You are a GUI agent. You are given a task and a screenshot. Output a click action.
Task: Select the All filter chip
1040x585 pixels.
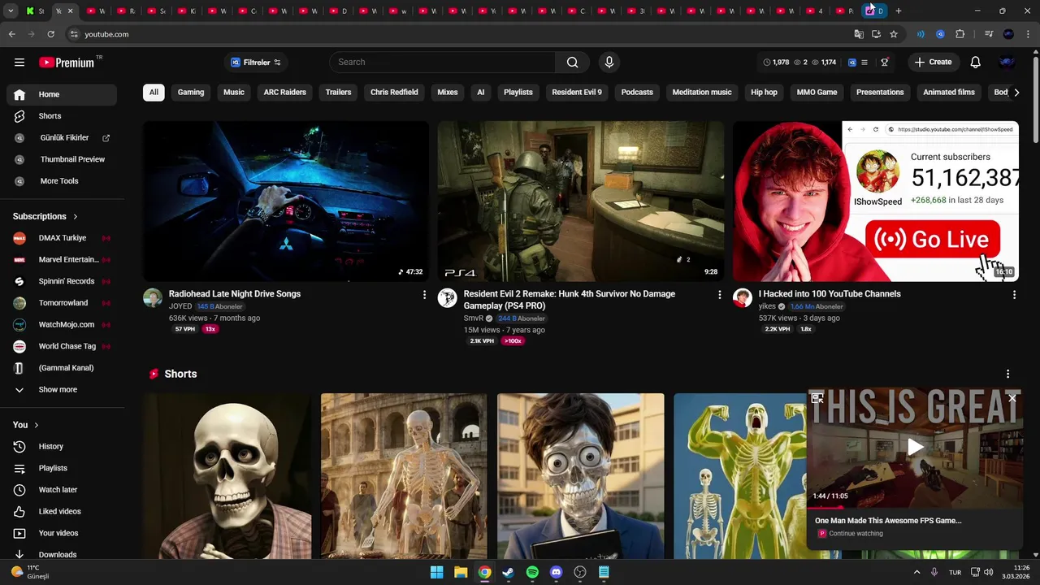pyautogui.click(x=154, y=93)
